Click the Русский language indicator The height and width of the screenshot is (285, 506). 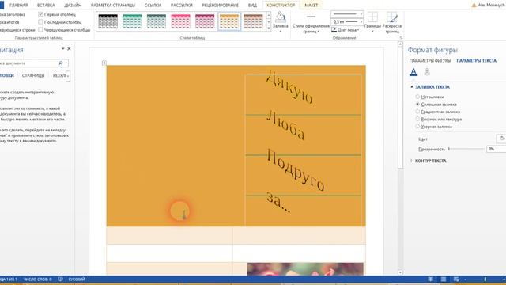(77, 279)
